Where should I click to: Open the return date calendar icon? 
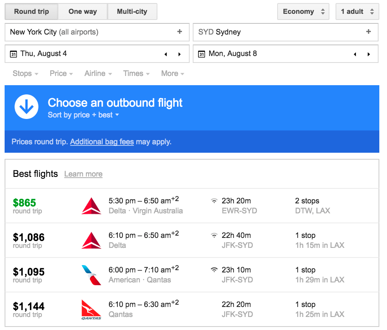point(202,54)
